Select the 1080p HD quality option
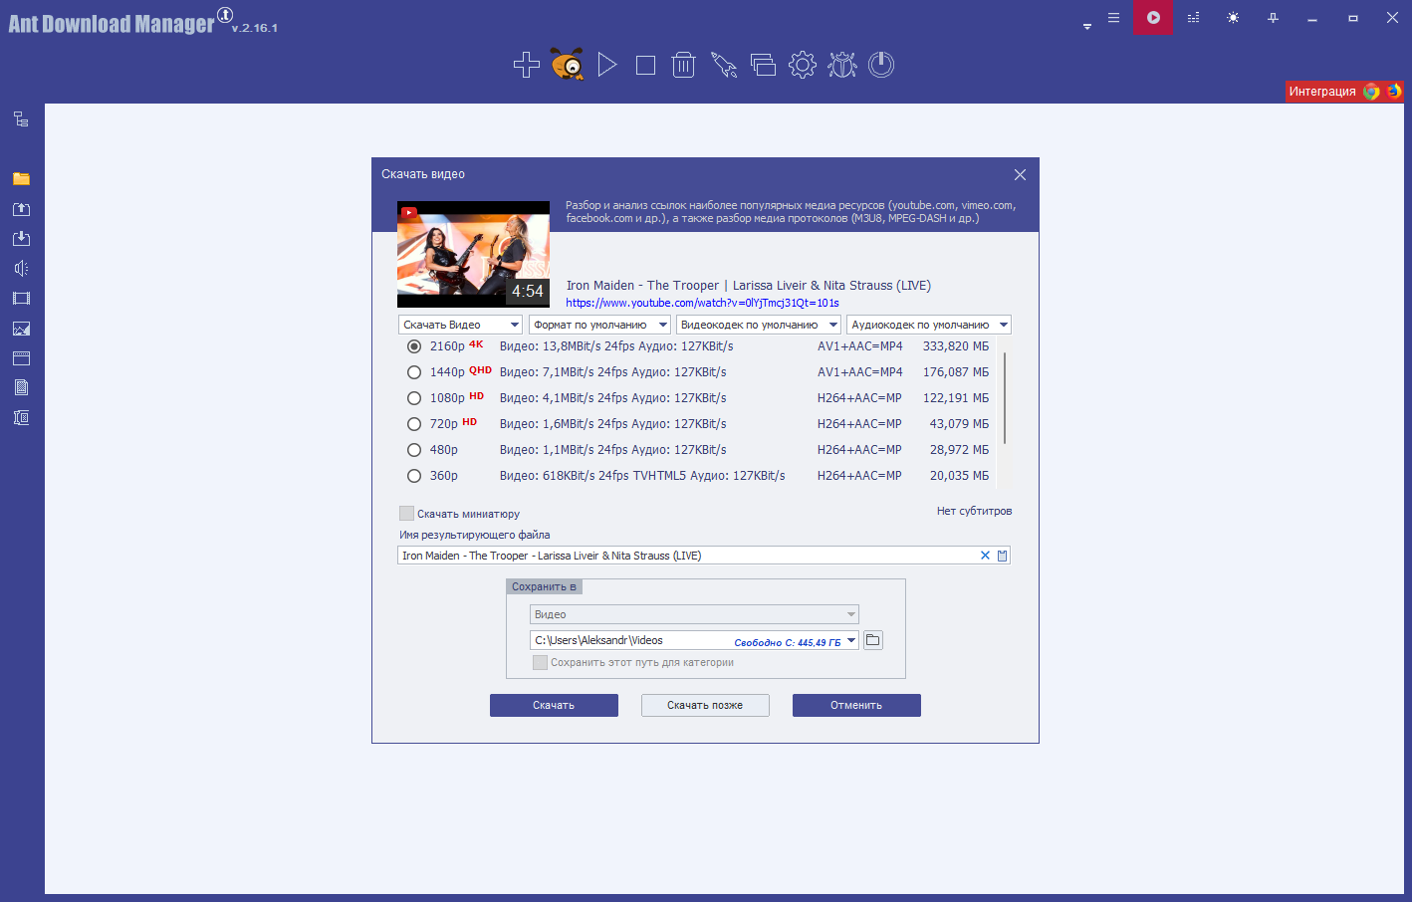Screen dimensions: 1412x902 [414, 398]
